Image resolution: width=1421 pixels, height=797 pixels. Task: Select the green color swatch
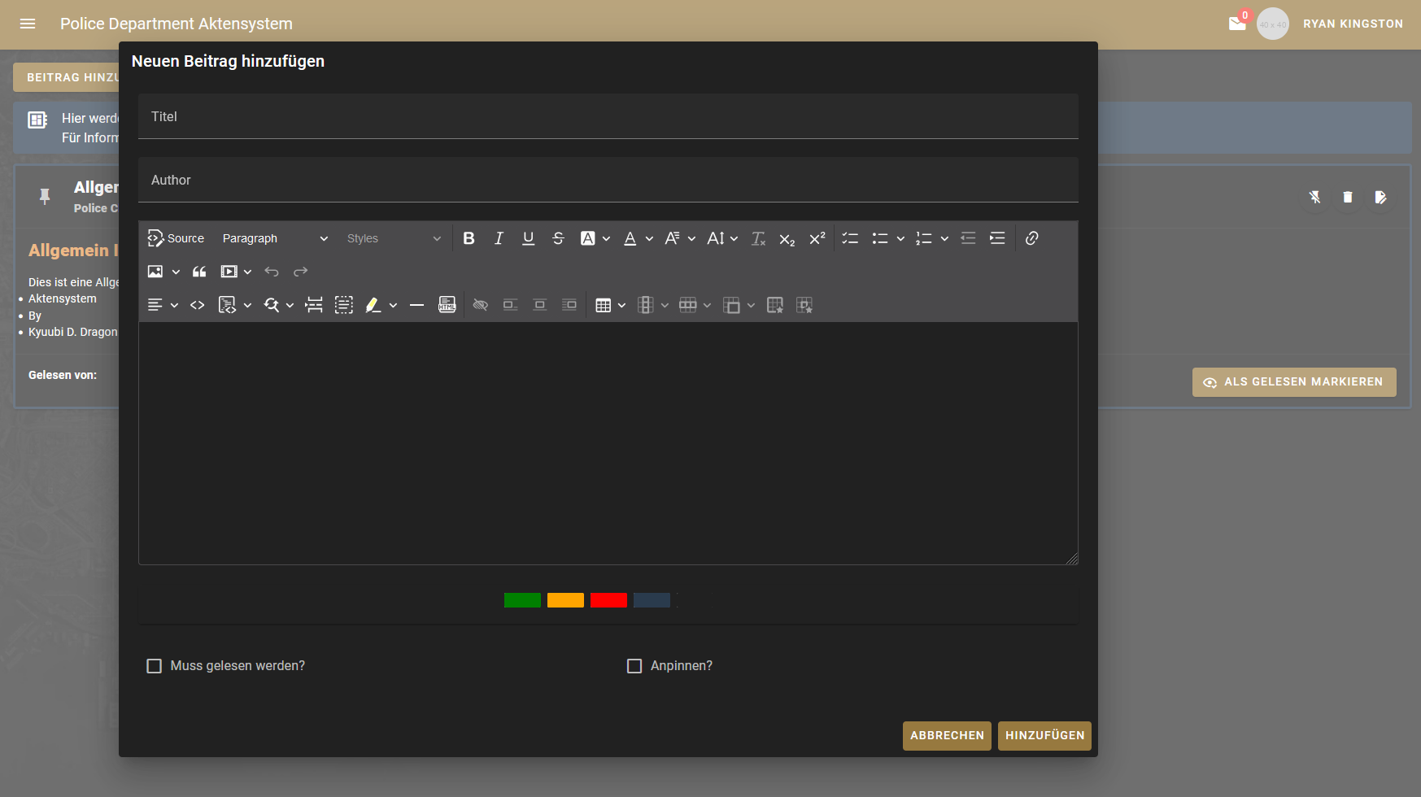click(522, 600)
